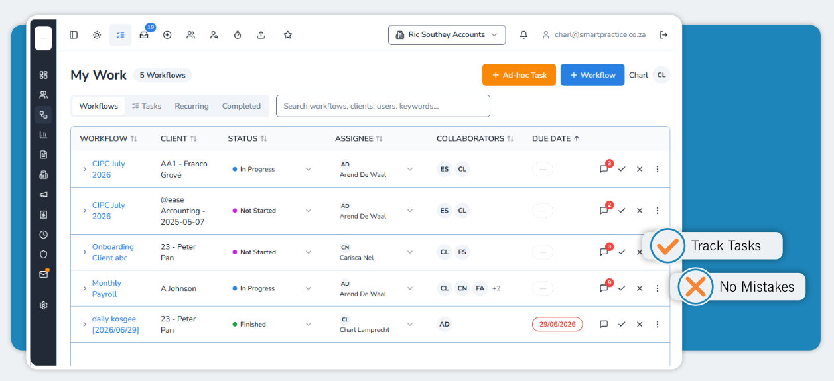Open assignee dropdown for Charl Lamprecht
Image resolution: width=834 pixels, height=381 pixels.
pos(409,324)
